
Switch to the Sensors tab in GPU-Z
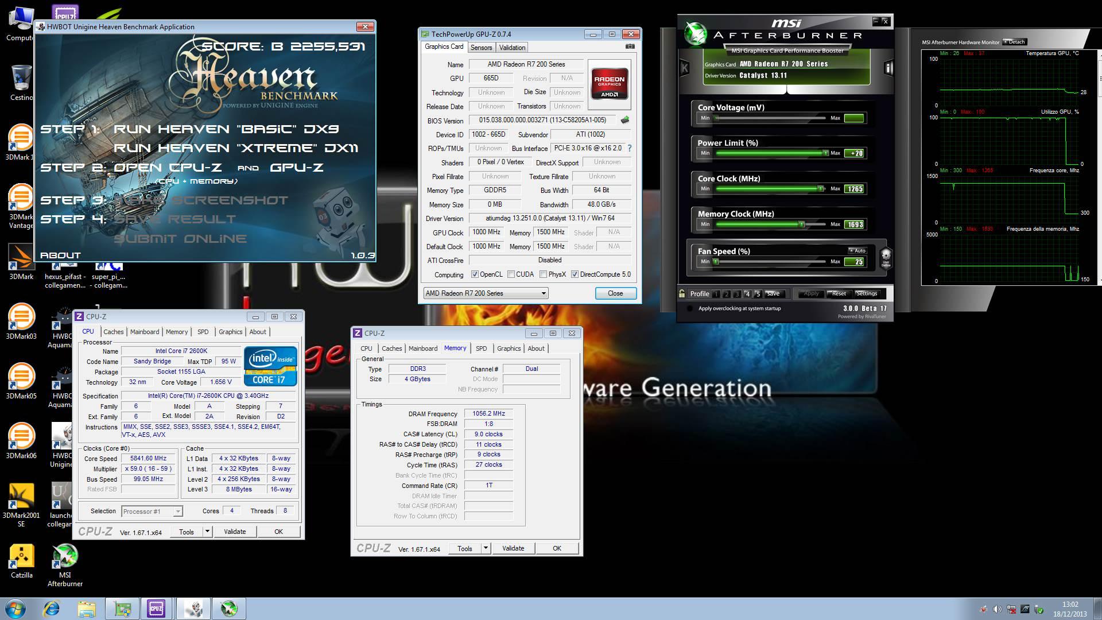coord(481,48)
